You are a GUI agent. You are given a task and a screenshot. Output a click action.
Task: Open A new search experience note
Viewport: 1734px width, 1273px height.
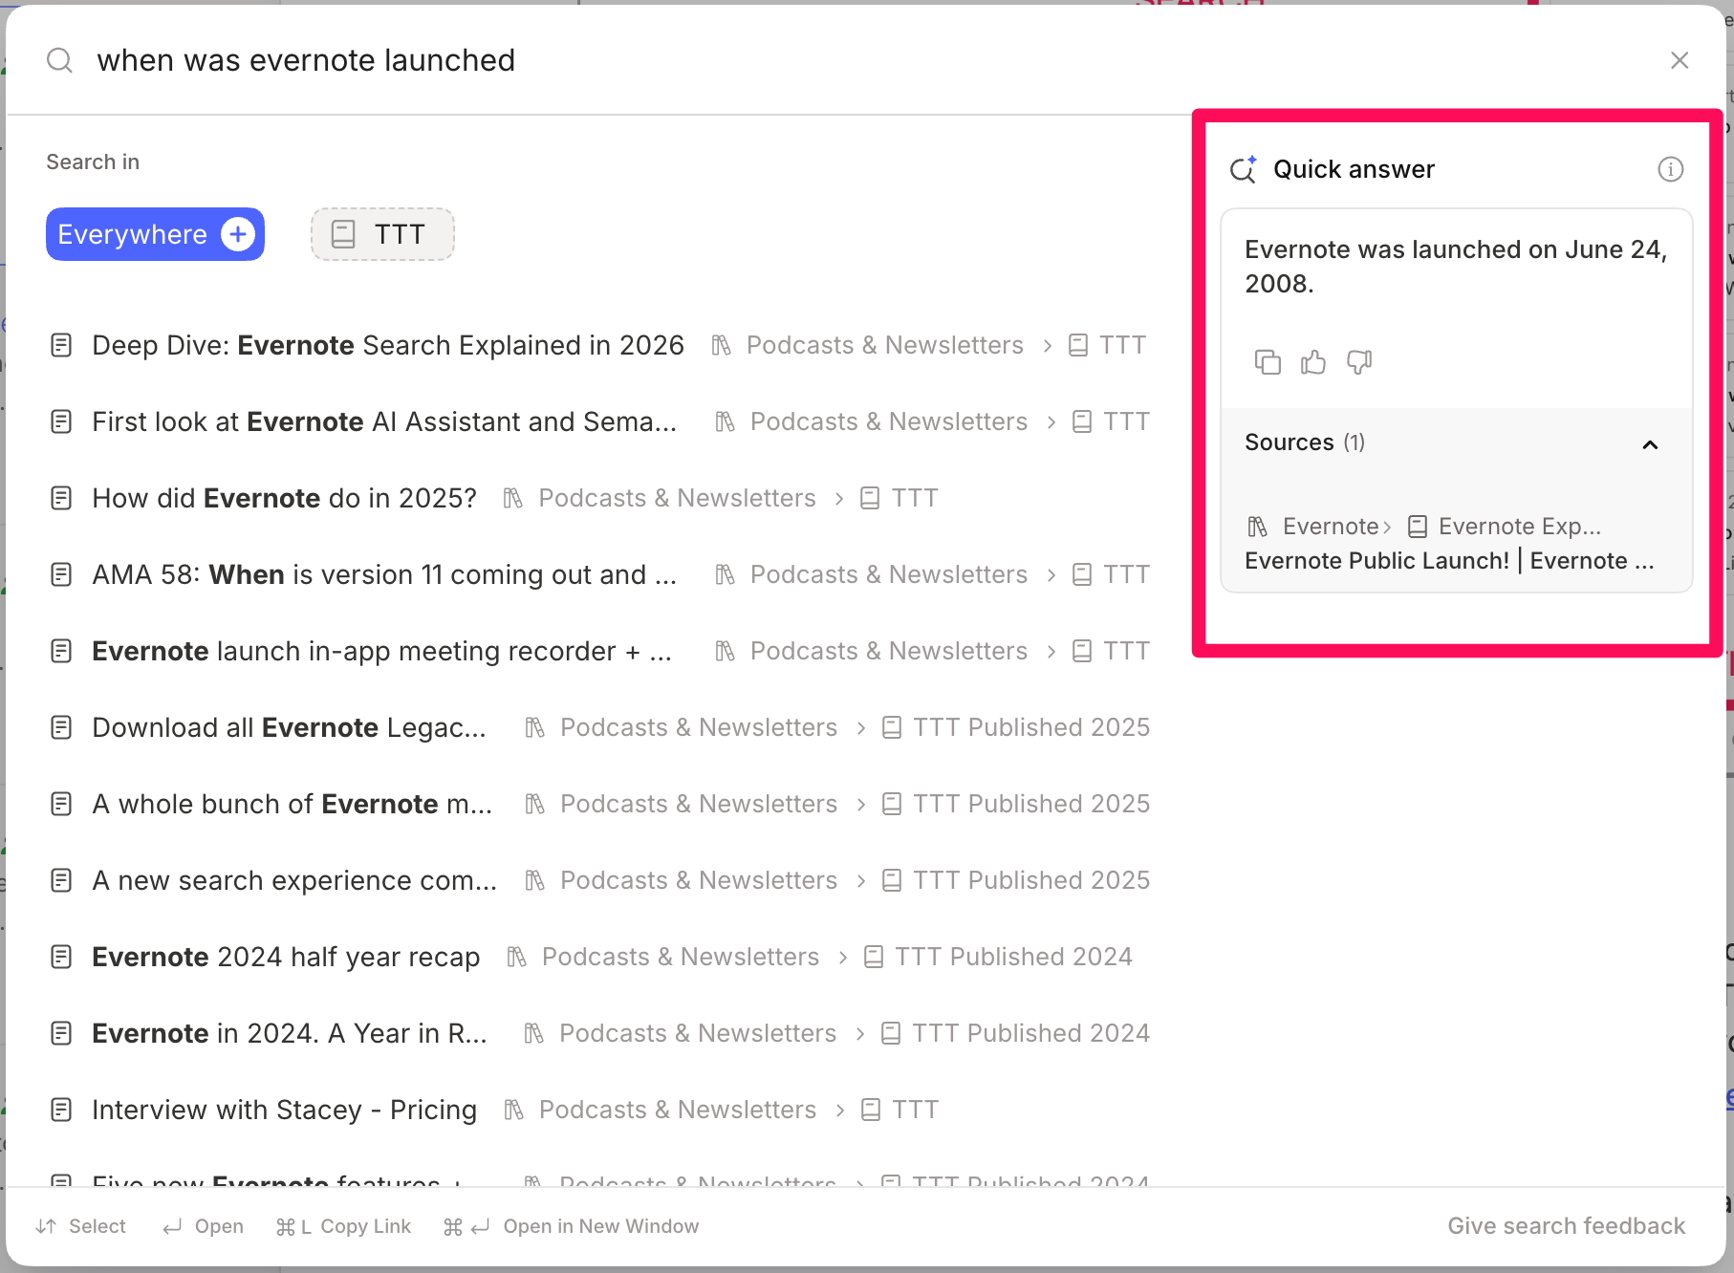click(x=294, y=880)
